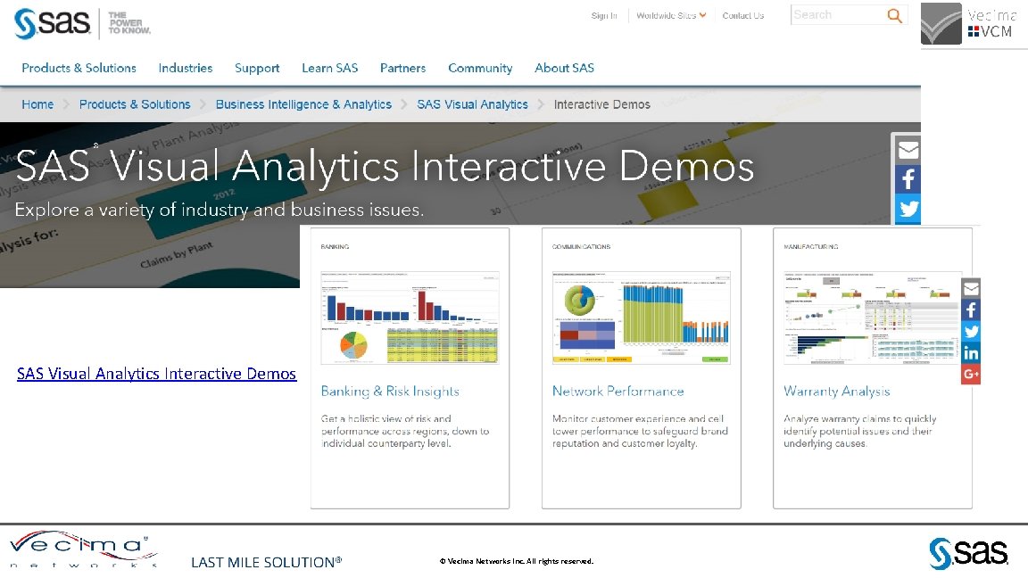This screenshot has height=578, width=1028.
Task: Click Communications dashboard thumbnail
Action: tap(642, 318)
